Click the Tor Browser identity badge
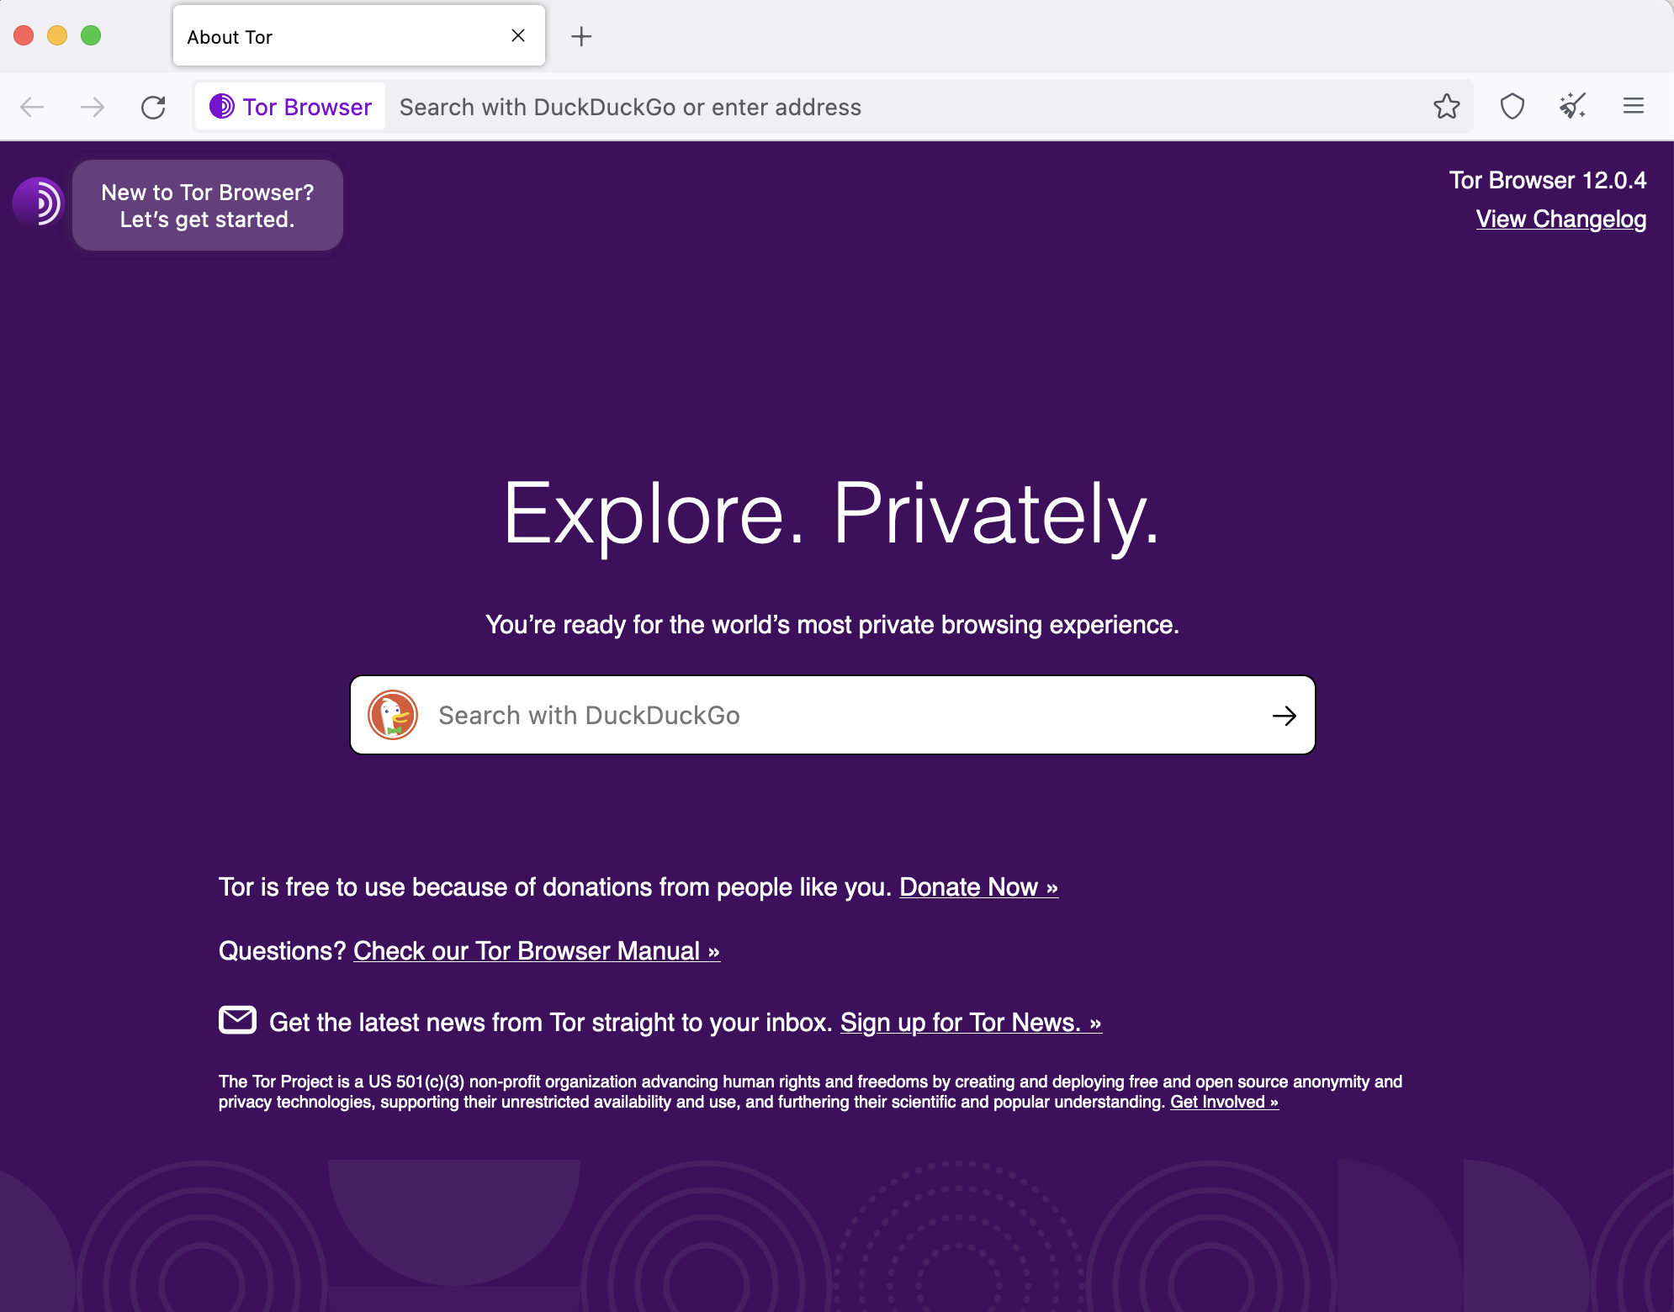1674x1312 pixels. pos(290,107)
